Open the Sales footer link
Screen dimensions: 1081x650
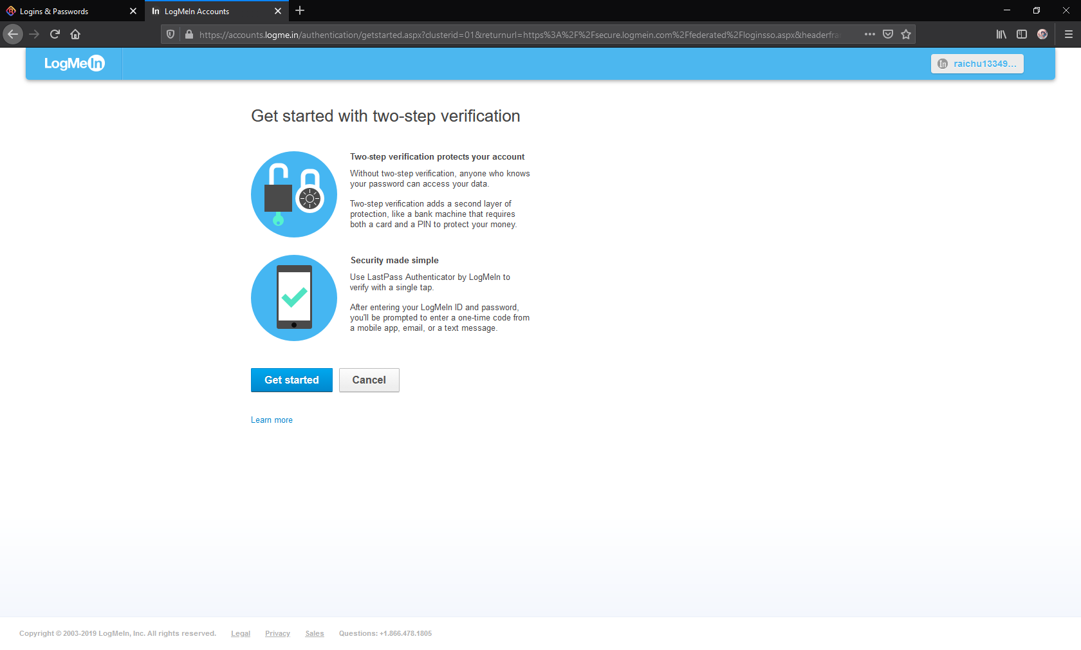tap(315, 633)
